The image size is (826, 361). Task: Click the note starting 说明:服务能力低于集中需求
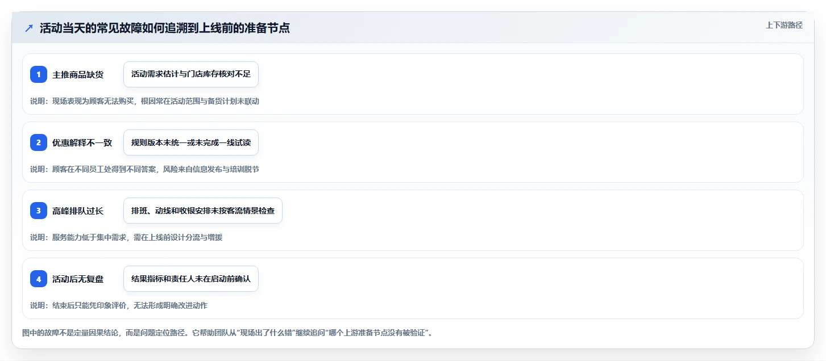tap(126, 237)
